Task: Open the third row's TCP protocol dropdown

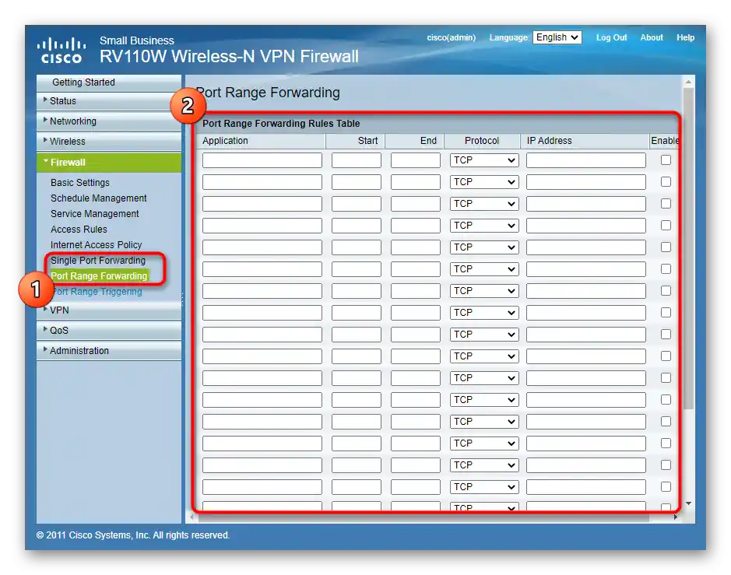Action: point(484,204)
